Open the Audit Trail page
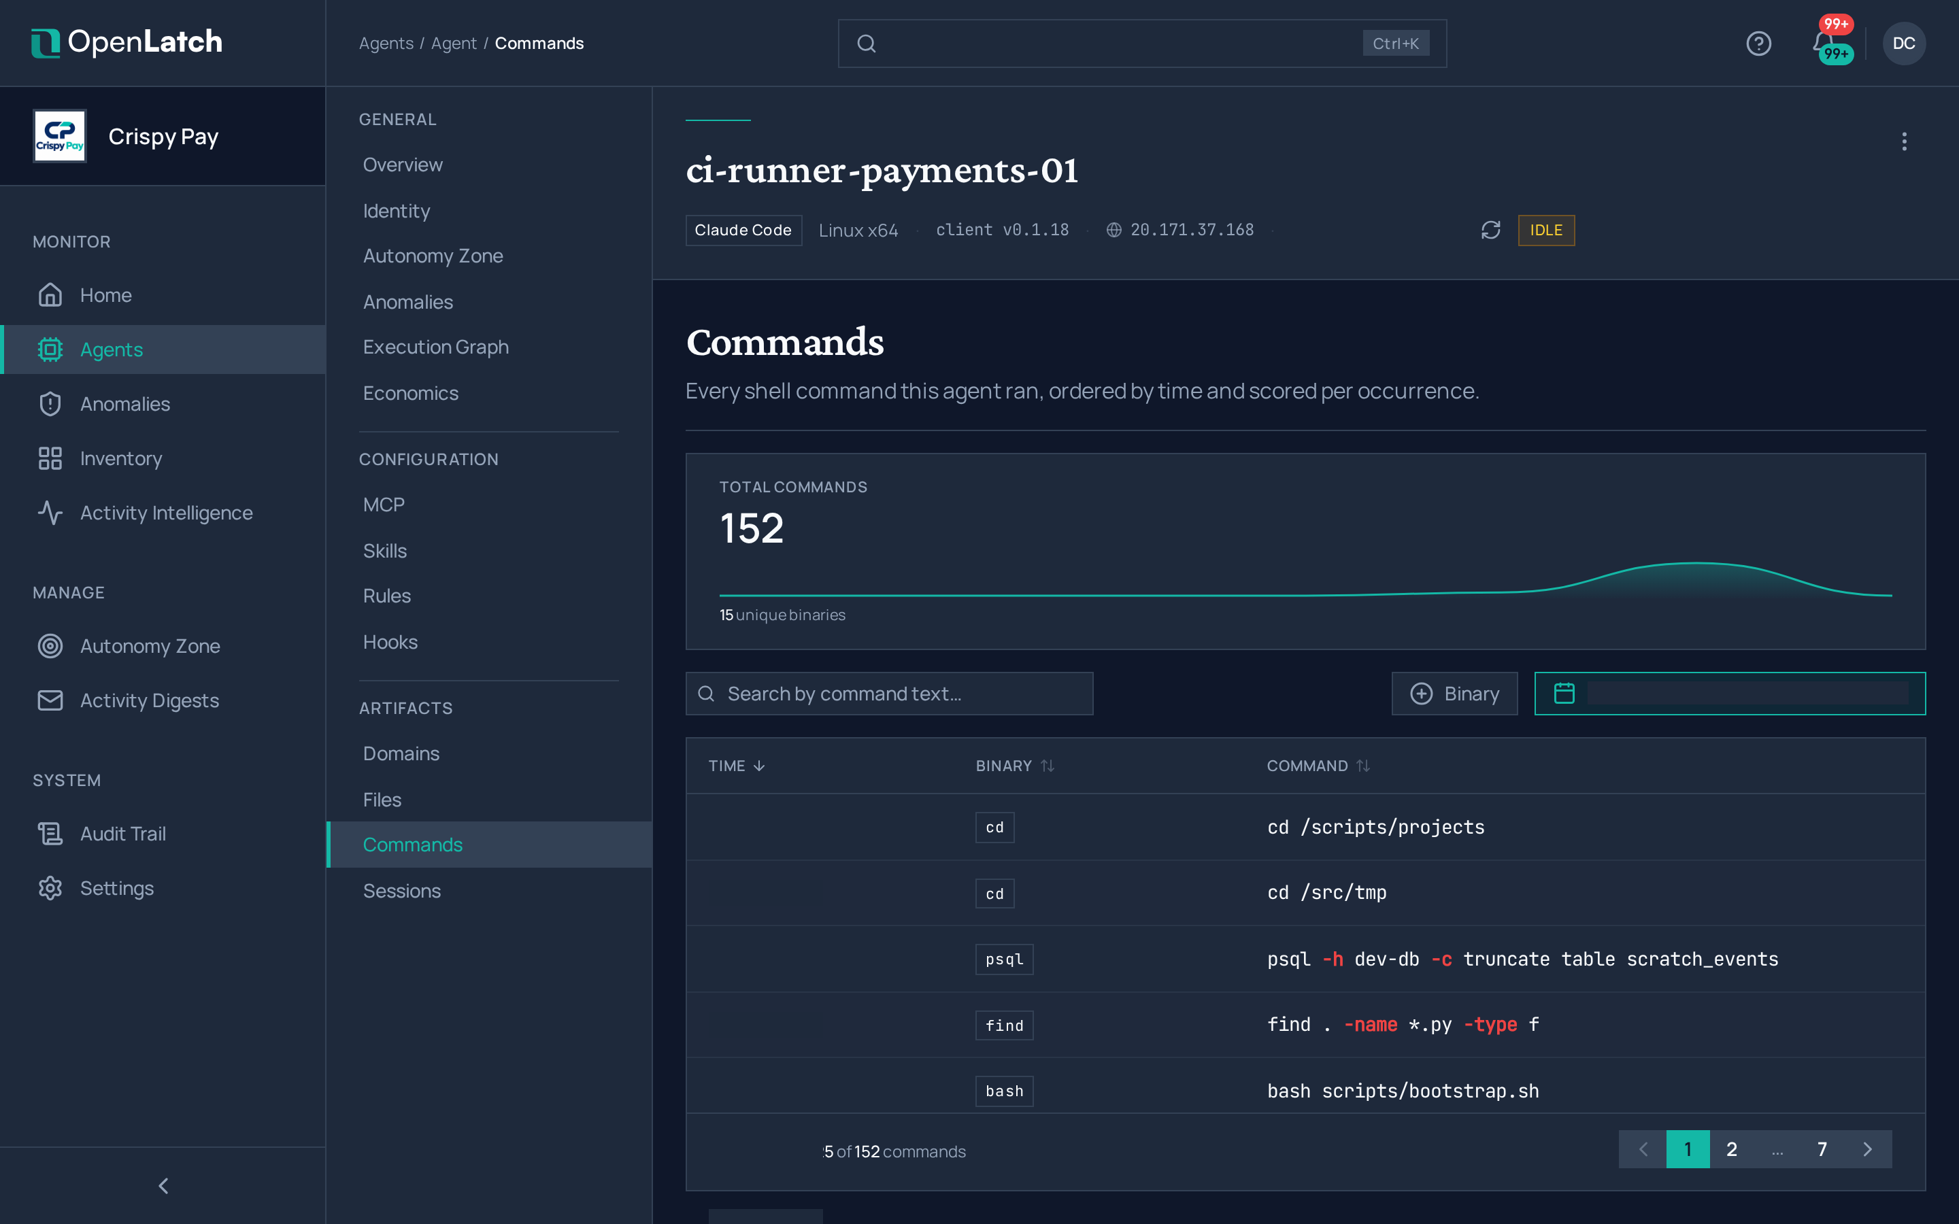This screenshot has height=1224, width=1959. pos(163,834)
